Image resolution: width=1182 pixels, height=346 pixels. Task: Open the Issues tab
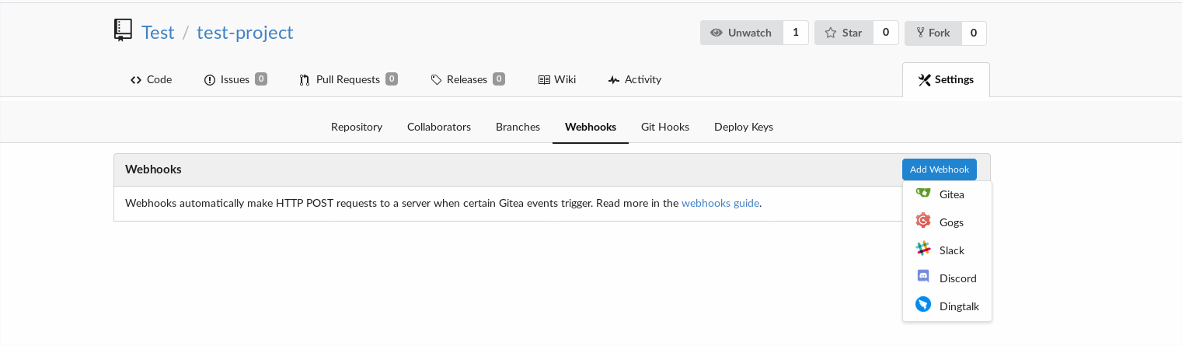pos(235,79)
